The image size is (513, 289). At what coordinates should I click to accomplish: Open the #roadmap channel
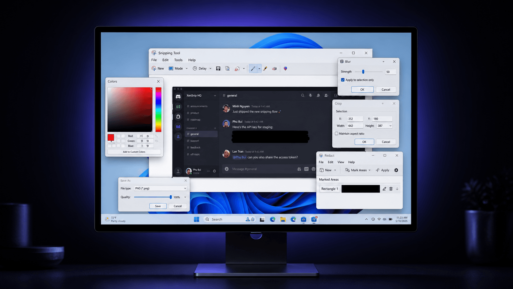click(202, 120)
